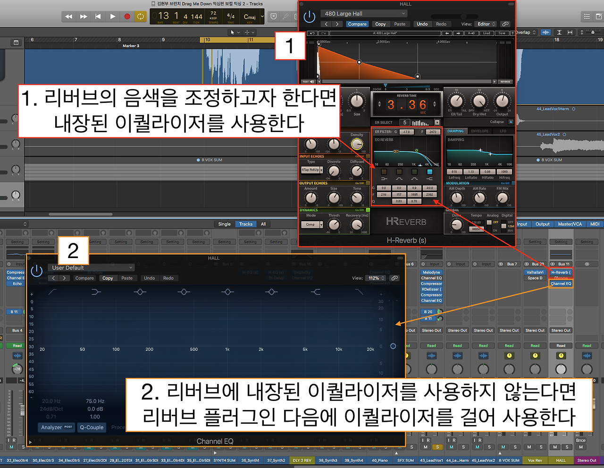
Task: Click the reverb Size knob
Action: 357,101
